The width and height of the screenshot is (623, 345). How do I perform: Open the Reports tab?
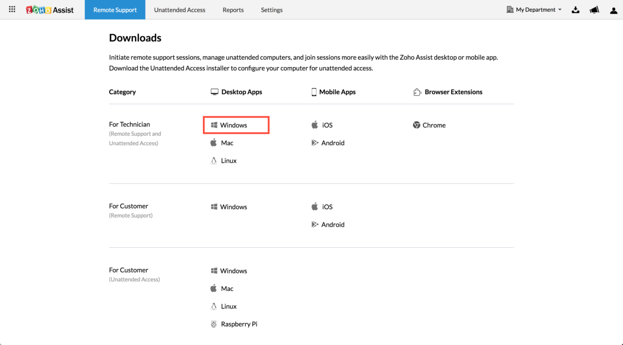pos(233,10)
